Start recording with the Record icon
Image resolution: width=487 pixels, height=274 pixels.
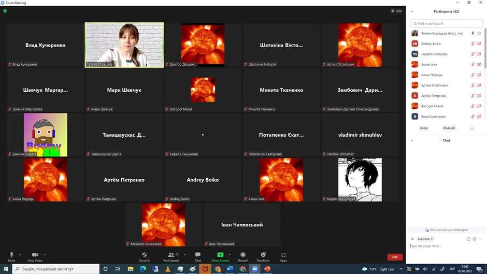click(x=242, y=255)
